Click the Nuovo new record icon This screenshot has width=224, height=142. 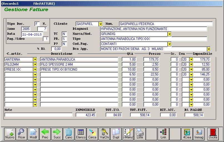tap(10, 134)
